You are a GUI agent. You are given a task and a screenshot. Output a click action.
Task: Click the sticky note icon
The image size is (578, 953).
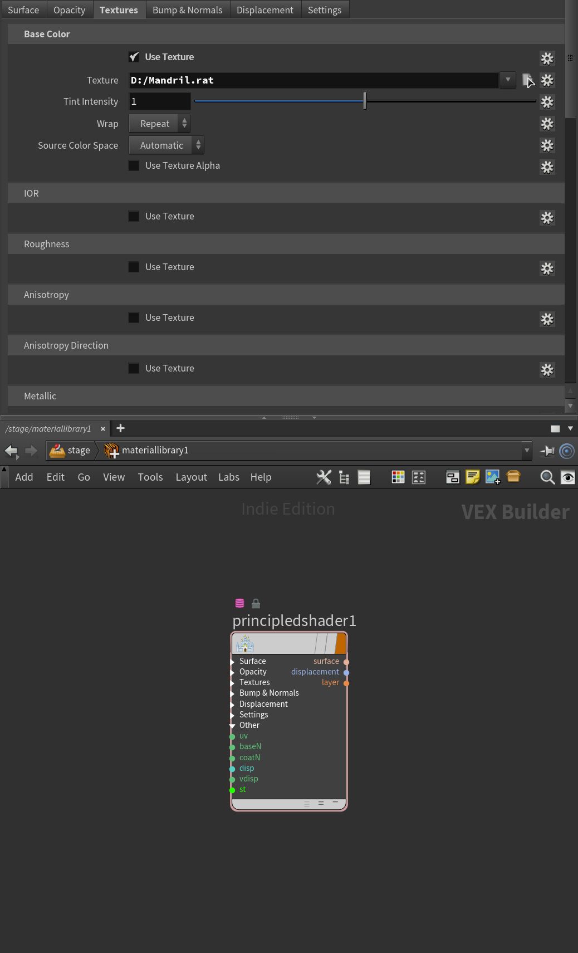click(473, 477)
